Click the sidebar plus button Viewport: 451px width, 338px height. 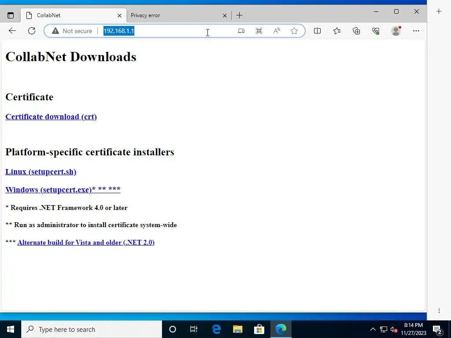pyautogui.click(x=439, y=11)
